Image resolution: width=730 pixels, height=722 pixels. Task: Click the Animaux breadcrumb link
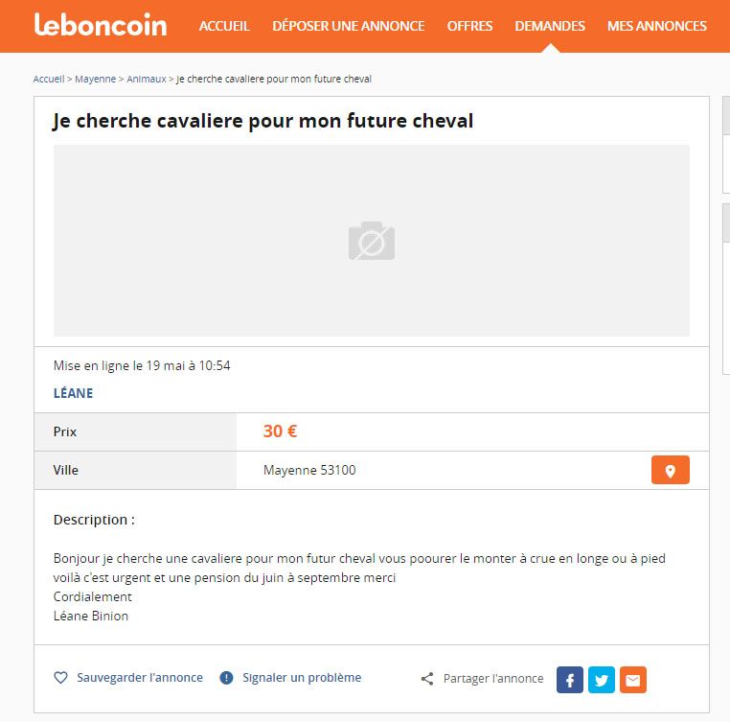point(147,79)
